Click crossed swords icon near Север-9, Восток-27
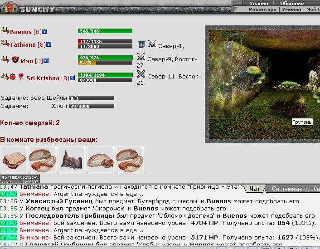 [x=141, y=57]
